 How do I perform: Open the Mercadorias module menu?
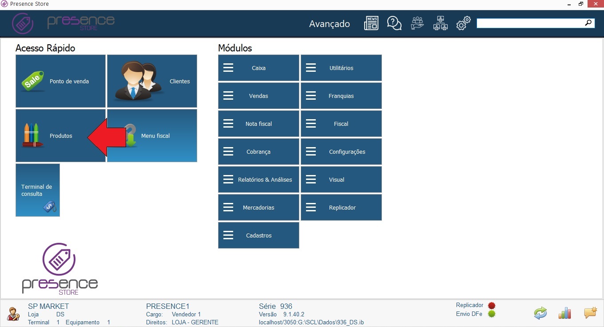[x=258, y=207]
